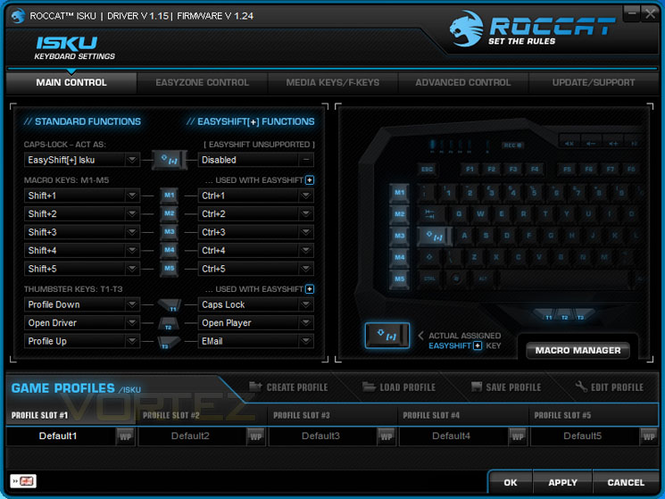Viewport: 665px width, 499px height.
Task: Open the Advanced Control tab
Action: point(463,83)
